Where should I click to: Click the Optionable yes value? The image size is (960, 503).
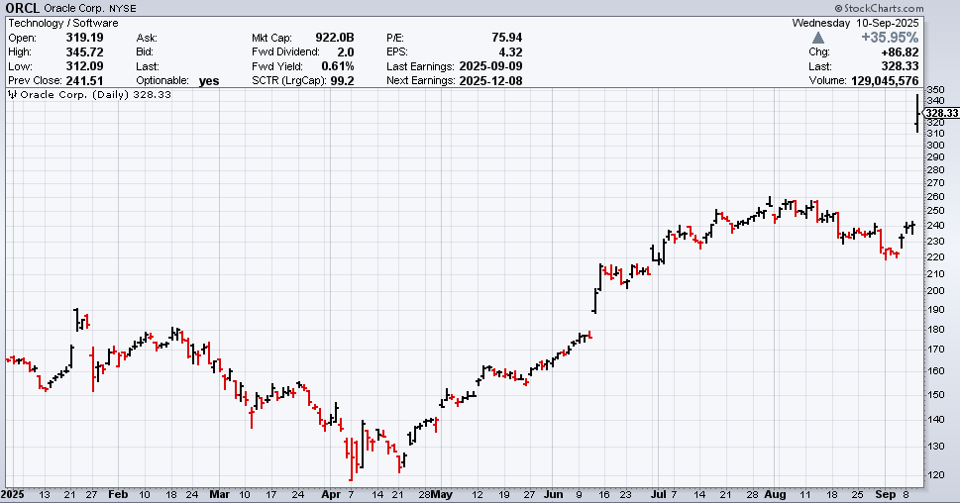tap(208, 81)
